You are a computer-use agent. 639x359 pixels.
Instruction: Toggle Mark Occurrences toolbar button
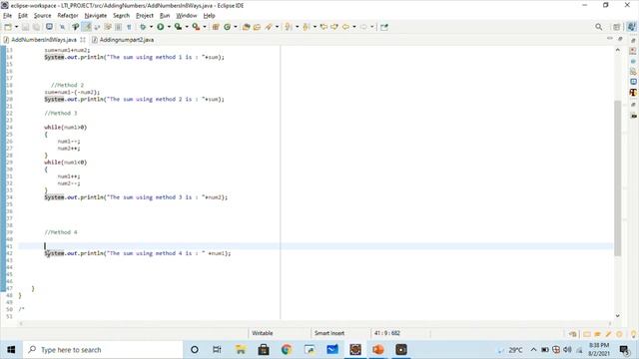(87, 27)
